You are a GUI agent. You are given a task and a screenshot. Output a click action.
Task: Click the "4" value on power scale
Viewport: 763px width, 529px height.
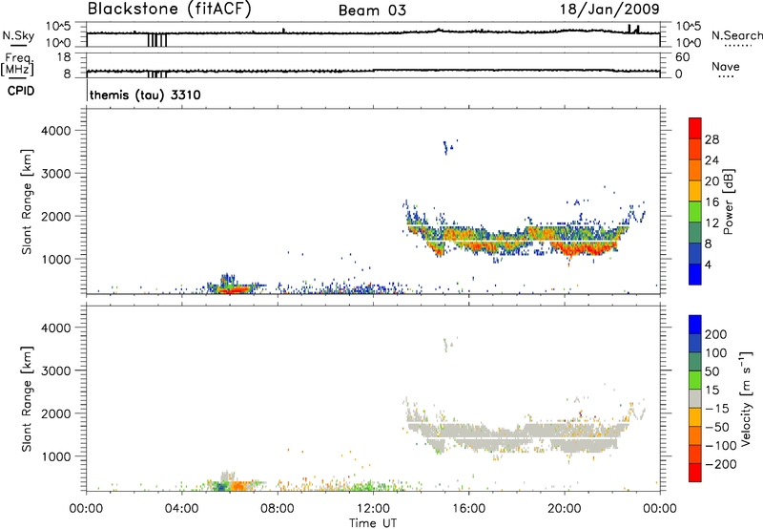tap(708, 264)
